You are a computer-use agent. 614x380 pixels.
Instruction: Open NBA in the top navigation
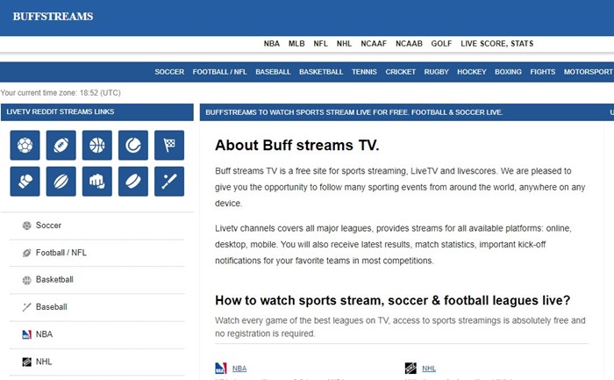pyautogui.click(x=272, y=43)
